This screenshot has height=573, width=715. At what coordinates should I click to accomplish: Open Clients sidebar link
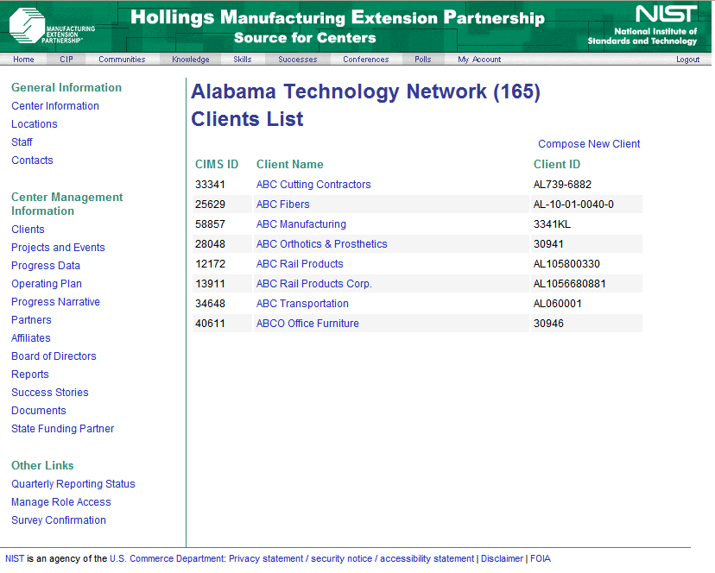[x=28, y=230]
